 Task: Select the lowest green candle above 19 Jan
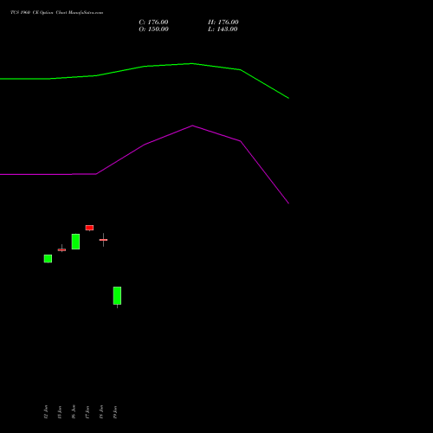pyautogui.click(x=117, y=295)
